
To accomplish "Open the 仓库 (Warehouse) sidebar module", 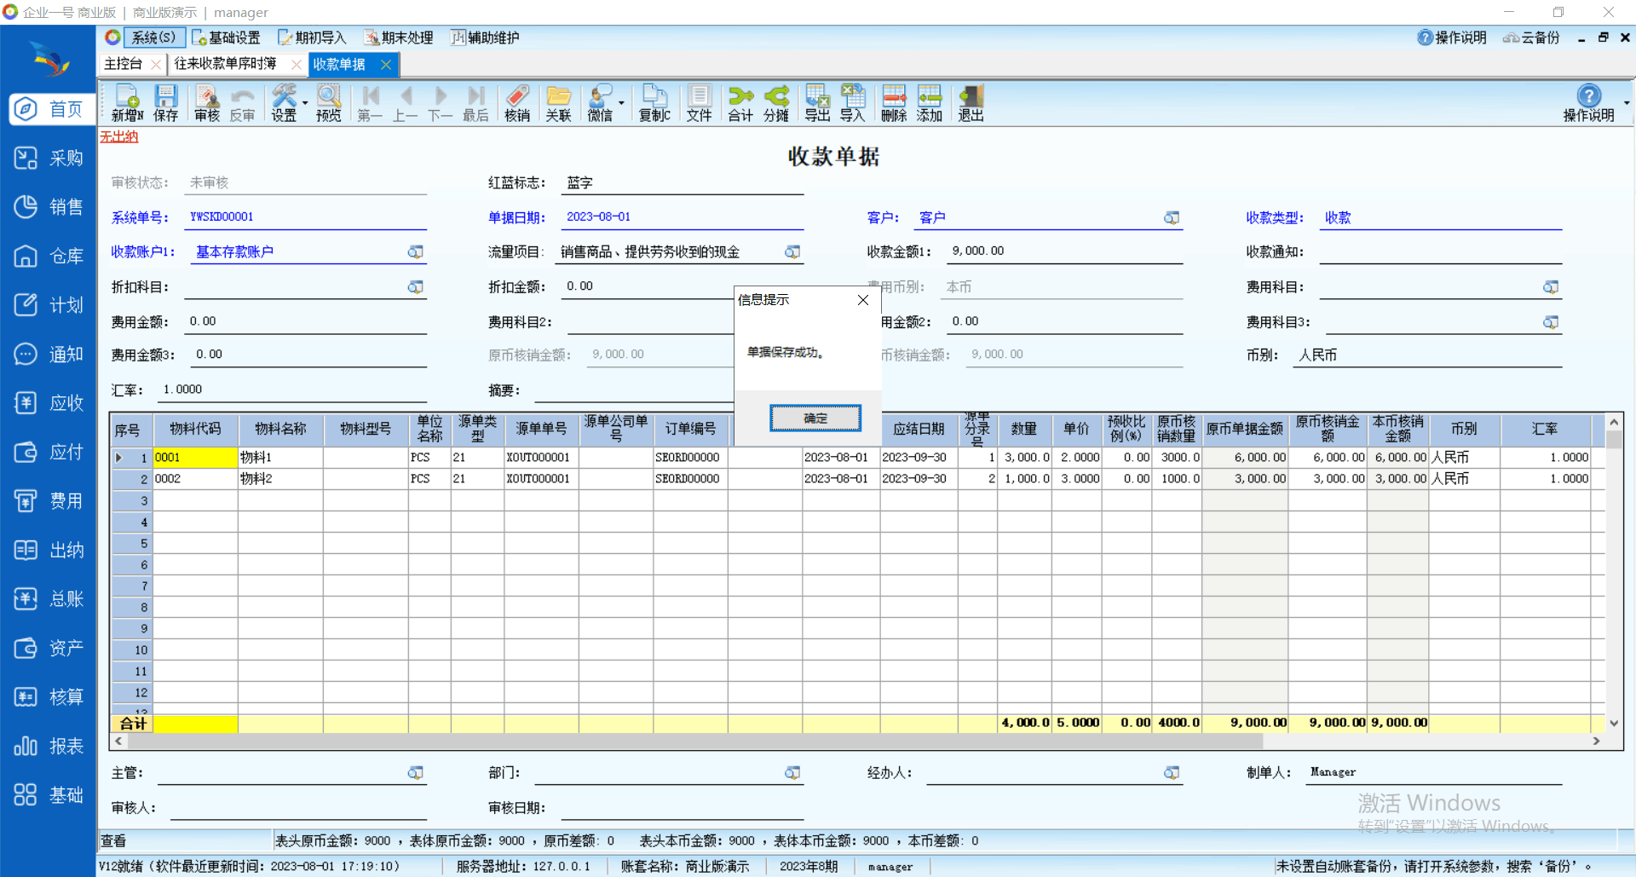I will point(49,257).
